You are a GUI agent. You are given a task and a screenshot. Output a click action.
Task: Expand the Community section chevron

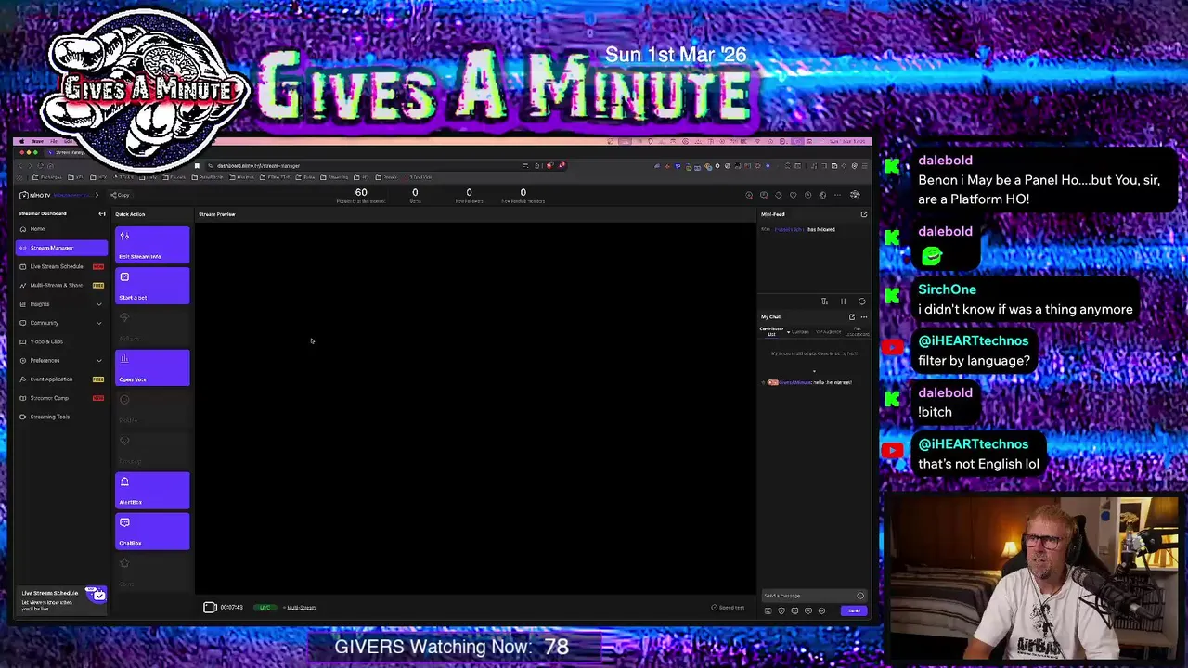point(99,323)
